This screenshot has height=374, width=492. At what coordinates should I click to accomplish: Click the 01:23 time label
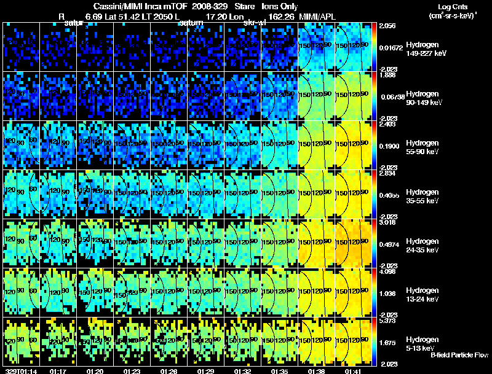pos(132,372)
